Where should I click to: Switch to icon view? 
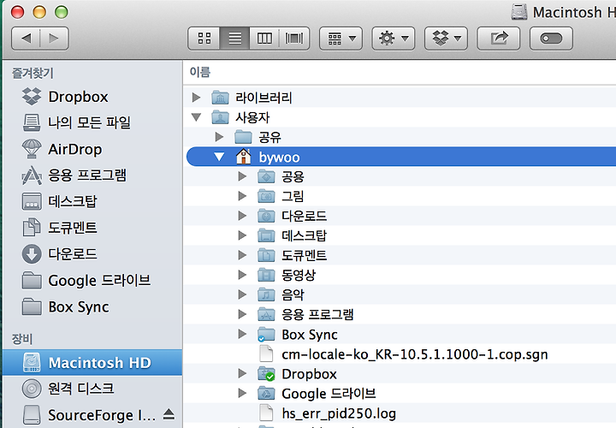(204, 39)
